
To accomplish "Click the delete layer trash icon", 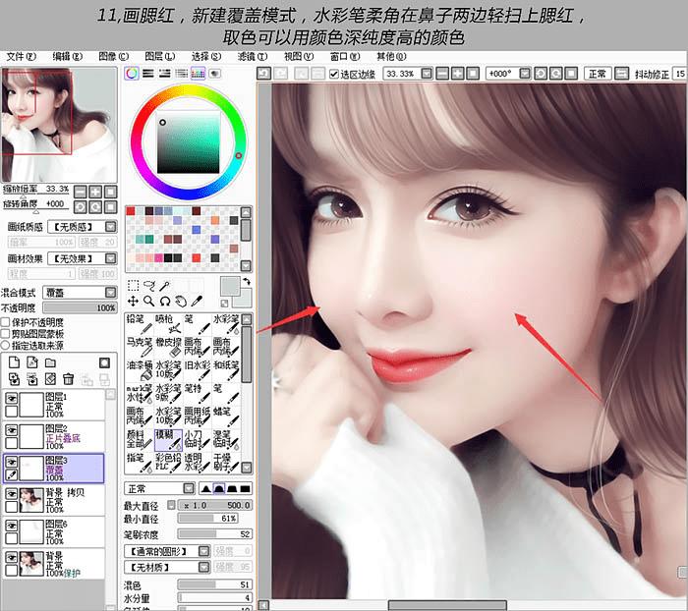I will pos(69,378).
